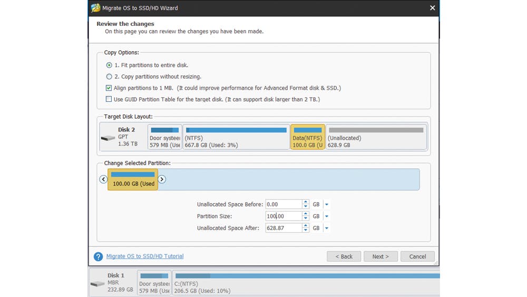Proceed with the Next button
Screen dimensions: 527x297
point(380,256)
